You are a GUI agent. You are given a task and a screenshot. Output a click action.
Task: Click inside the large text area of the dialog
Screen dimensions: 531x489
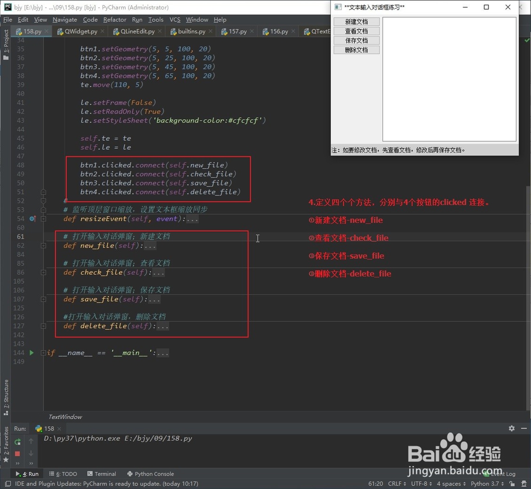449,80
